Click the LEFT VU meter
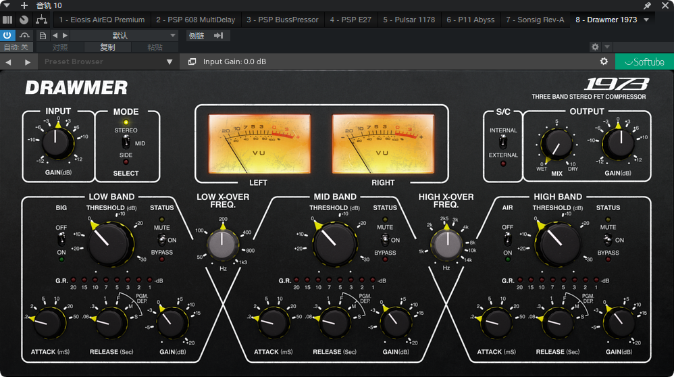 (259, 144)
